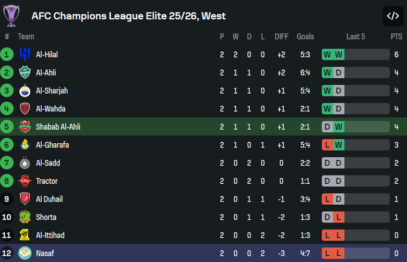Click the embed code icon button

tap(392, 16)
